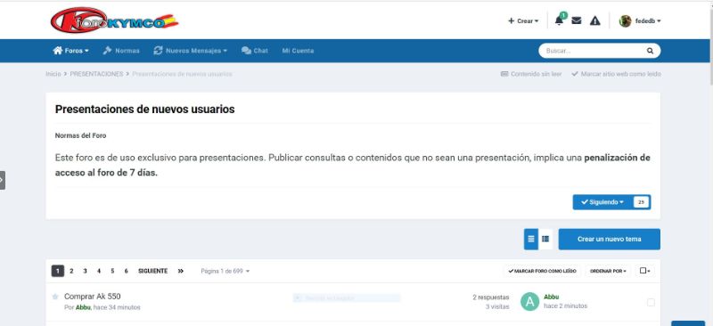Click Crear un nuevo tema button

[610, 240]
